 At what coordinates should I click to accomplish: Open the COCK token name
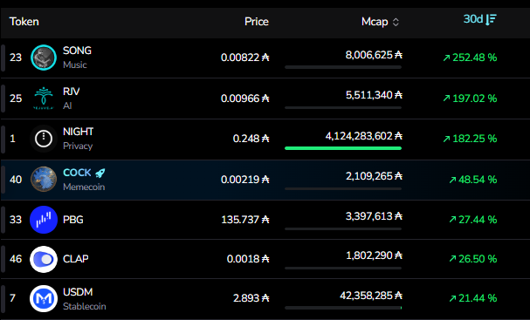click(77, 173)
